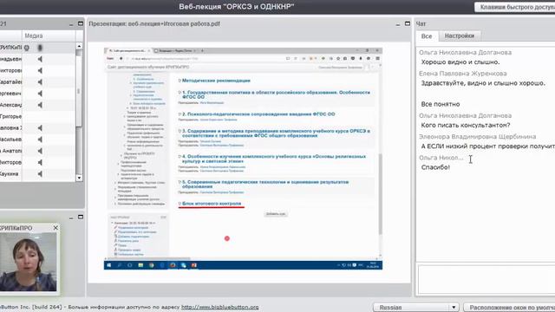The height and width of the screenshot is (312, 555).
Task: Focus the chat message input field
Action: pyautogui.click(x=486, y=279)
